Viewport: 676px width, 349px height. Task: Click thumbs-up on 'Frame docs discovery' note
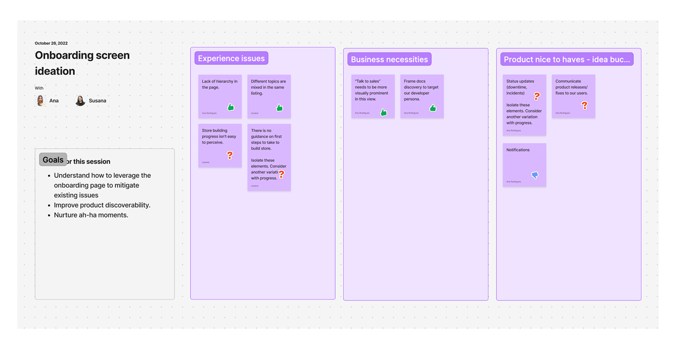click(433, 108)
